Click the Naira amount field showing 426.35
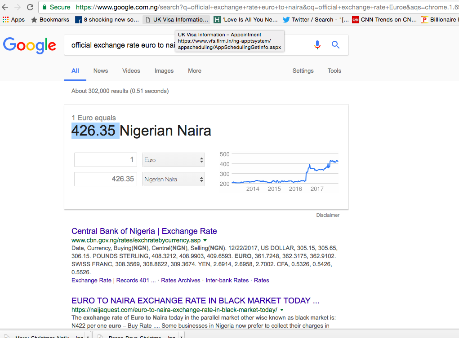Viewport: 459px width, 338px height. (106, 179)
